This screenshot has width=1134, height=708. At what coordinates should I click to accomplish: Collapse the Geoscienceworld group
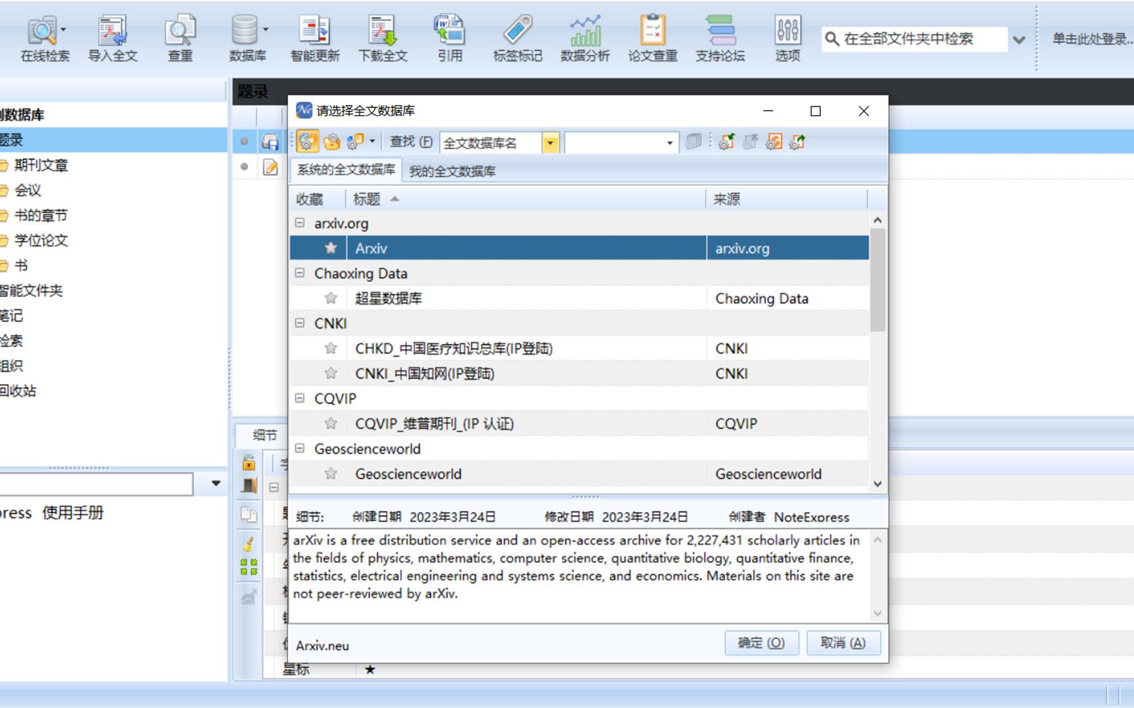click(300, 448)
